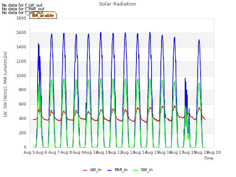Click the Time x-axis label
The width and height of the screenshot is (236, 177).
point(209,158)
